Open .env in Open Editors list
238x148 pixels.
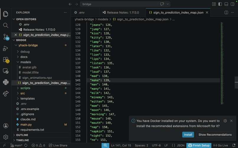click(41, 24)
